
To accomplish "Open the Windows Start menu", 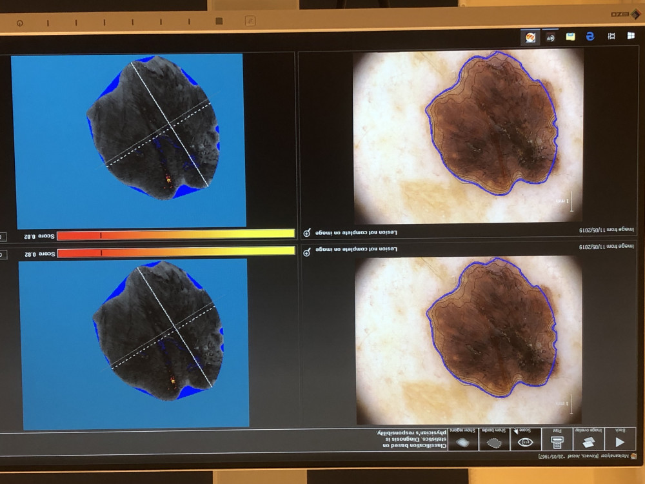I will [631, 36].
